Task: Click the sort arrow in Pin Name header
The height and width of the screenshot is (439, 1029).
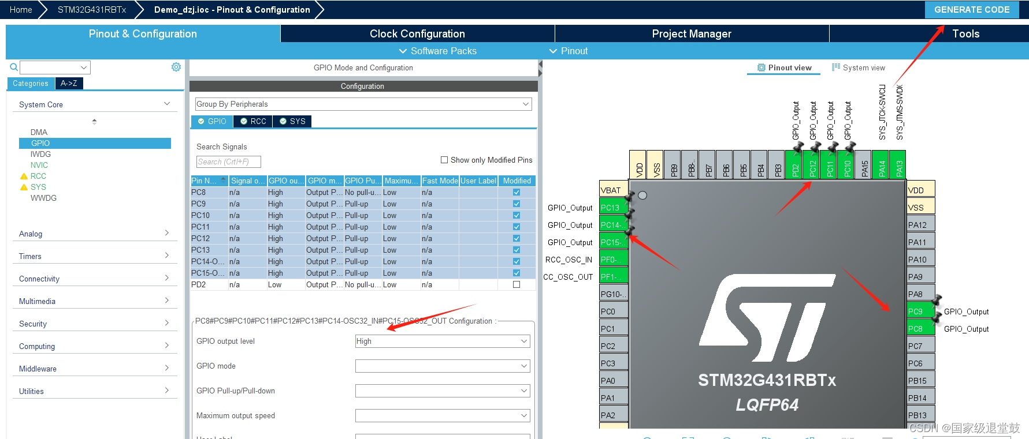Action: tap(224, 181)
